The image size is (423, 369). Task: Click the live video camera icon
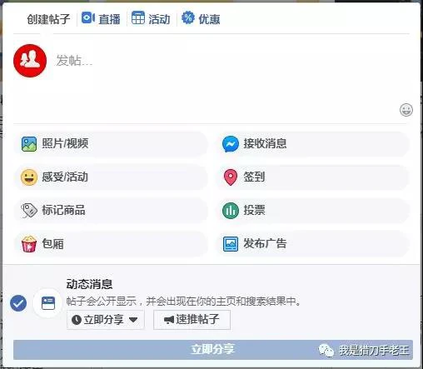(x=88, y=18)
